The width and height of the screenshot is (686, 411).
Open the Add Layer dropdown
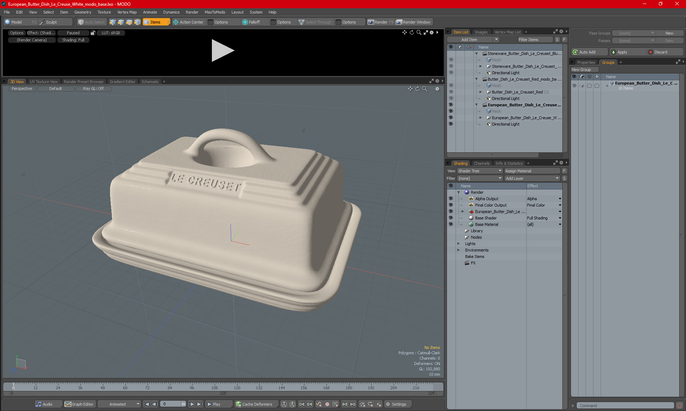point(532,178)
